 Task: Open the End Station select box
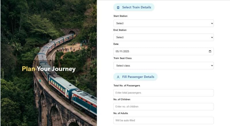(x=163, y=37)
